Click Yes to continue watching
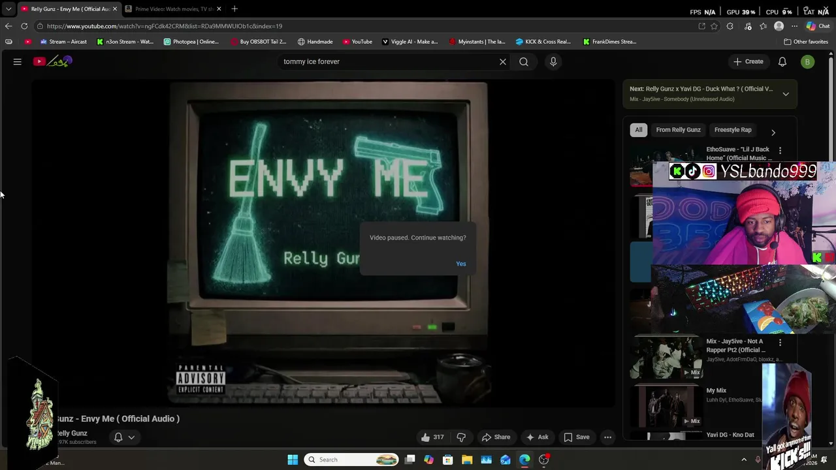The width and height of the screenshot is (836, 470). point(461,264)
